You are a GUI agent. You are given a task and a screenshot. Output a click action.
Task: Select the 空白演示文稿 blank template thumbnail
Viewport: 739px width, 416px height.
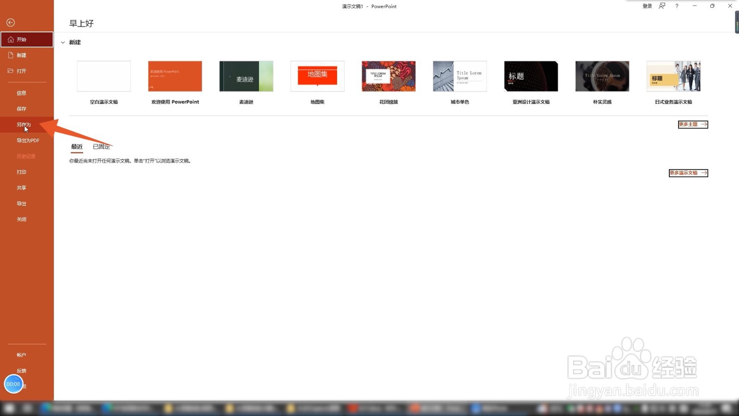click(x=104, y=76)
